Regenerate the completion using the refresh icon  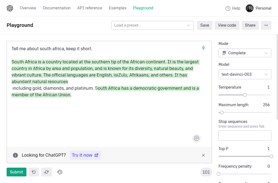(x=46, y=172)
